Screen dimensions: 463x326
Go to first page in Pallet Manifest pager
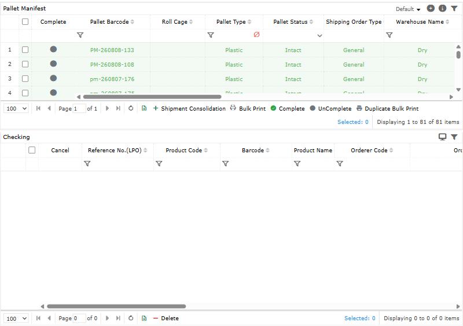point(38,108)
